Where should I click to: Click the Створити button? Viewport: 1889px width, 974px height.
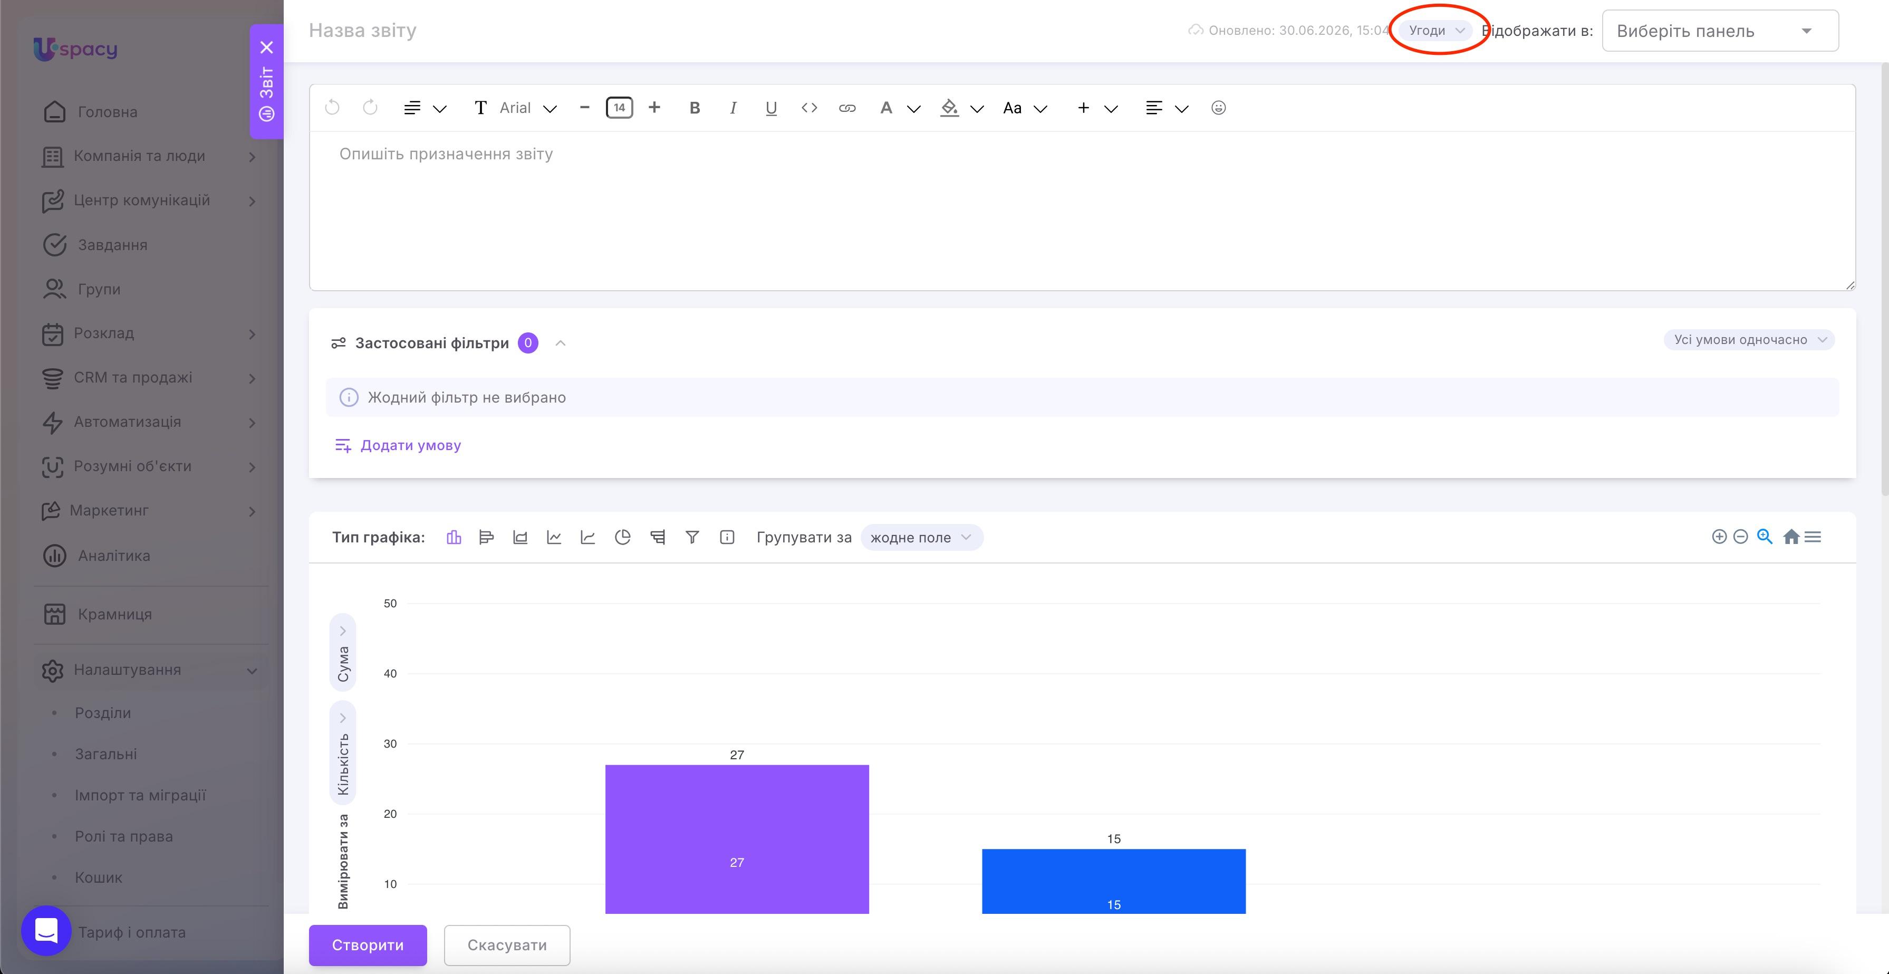point(368,944)
